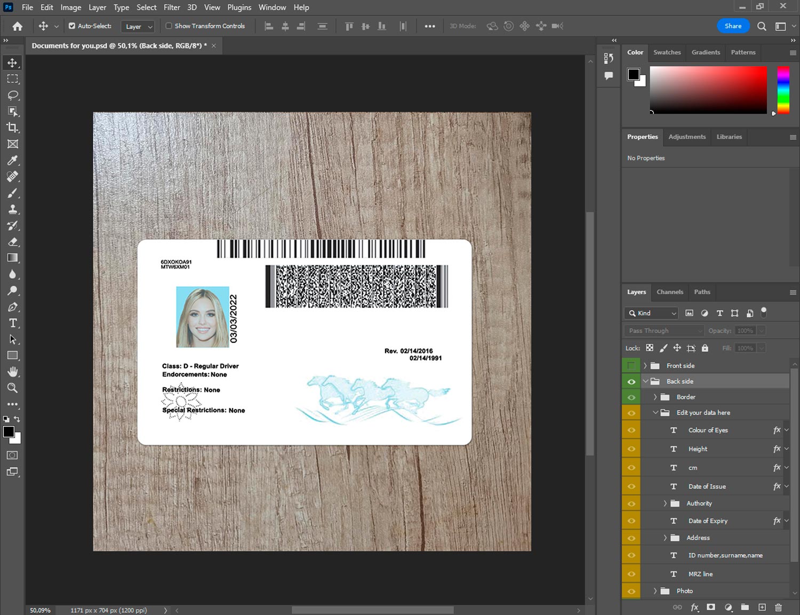Uncheck the Auto-Select checkbox
The image size is (800, 615).
(x=72, y=26)
